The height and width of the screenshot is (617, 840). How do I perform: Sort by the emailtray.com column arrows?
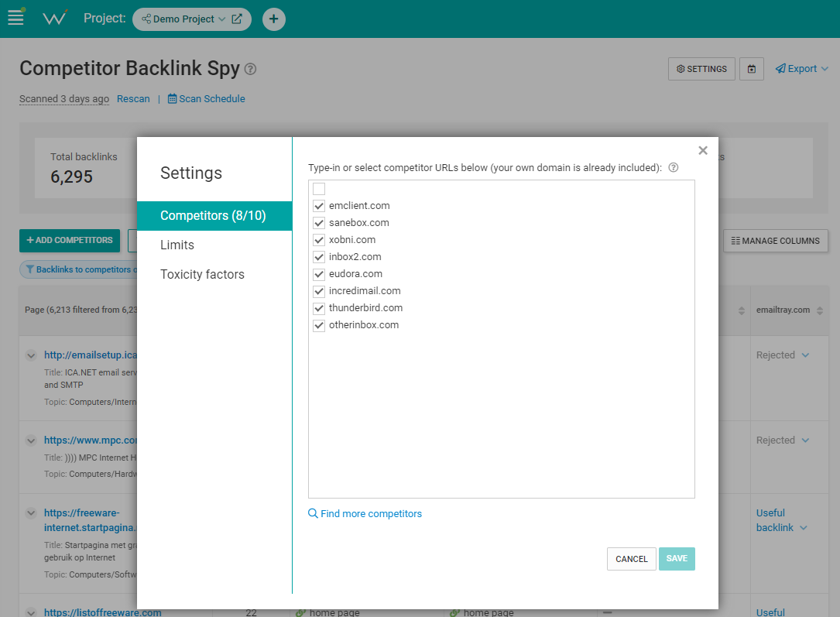(x=820, y=310)
